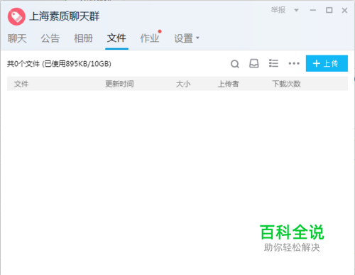This screenshot has height=275, width=355.
Task: Open the three-dots more options menu
Action: coord(294,63)
